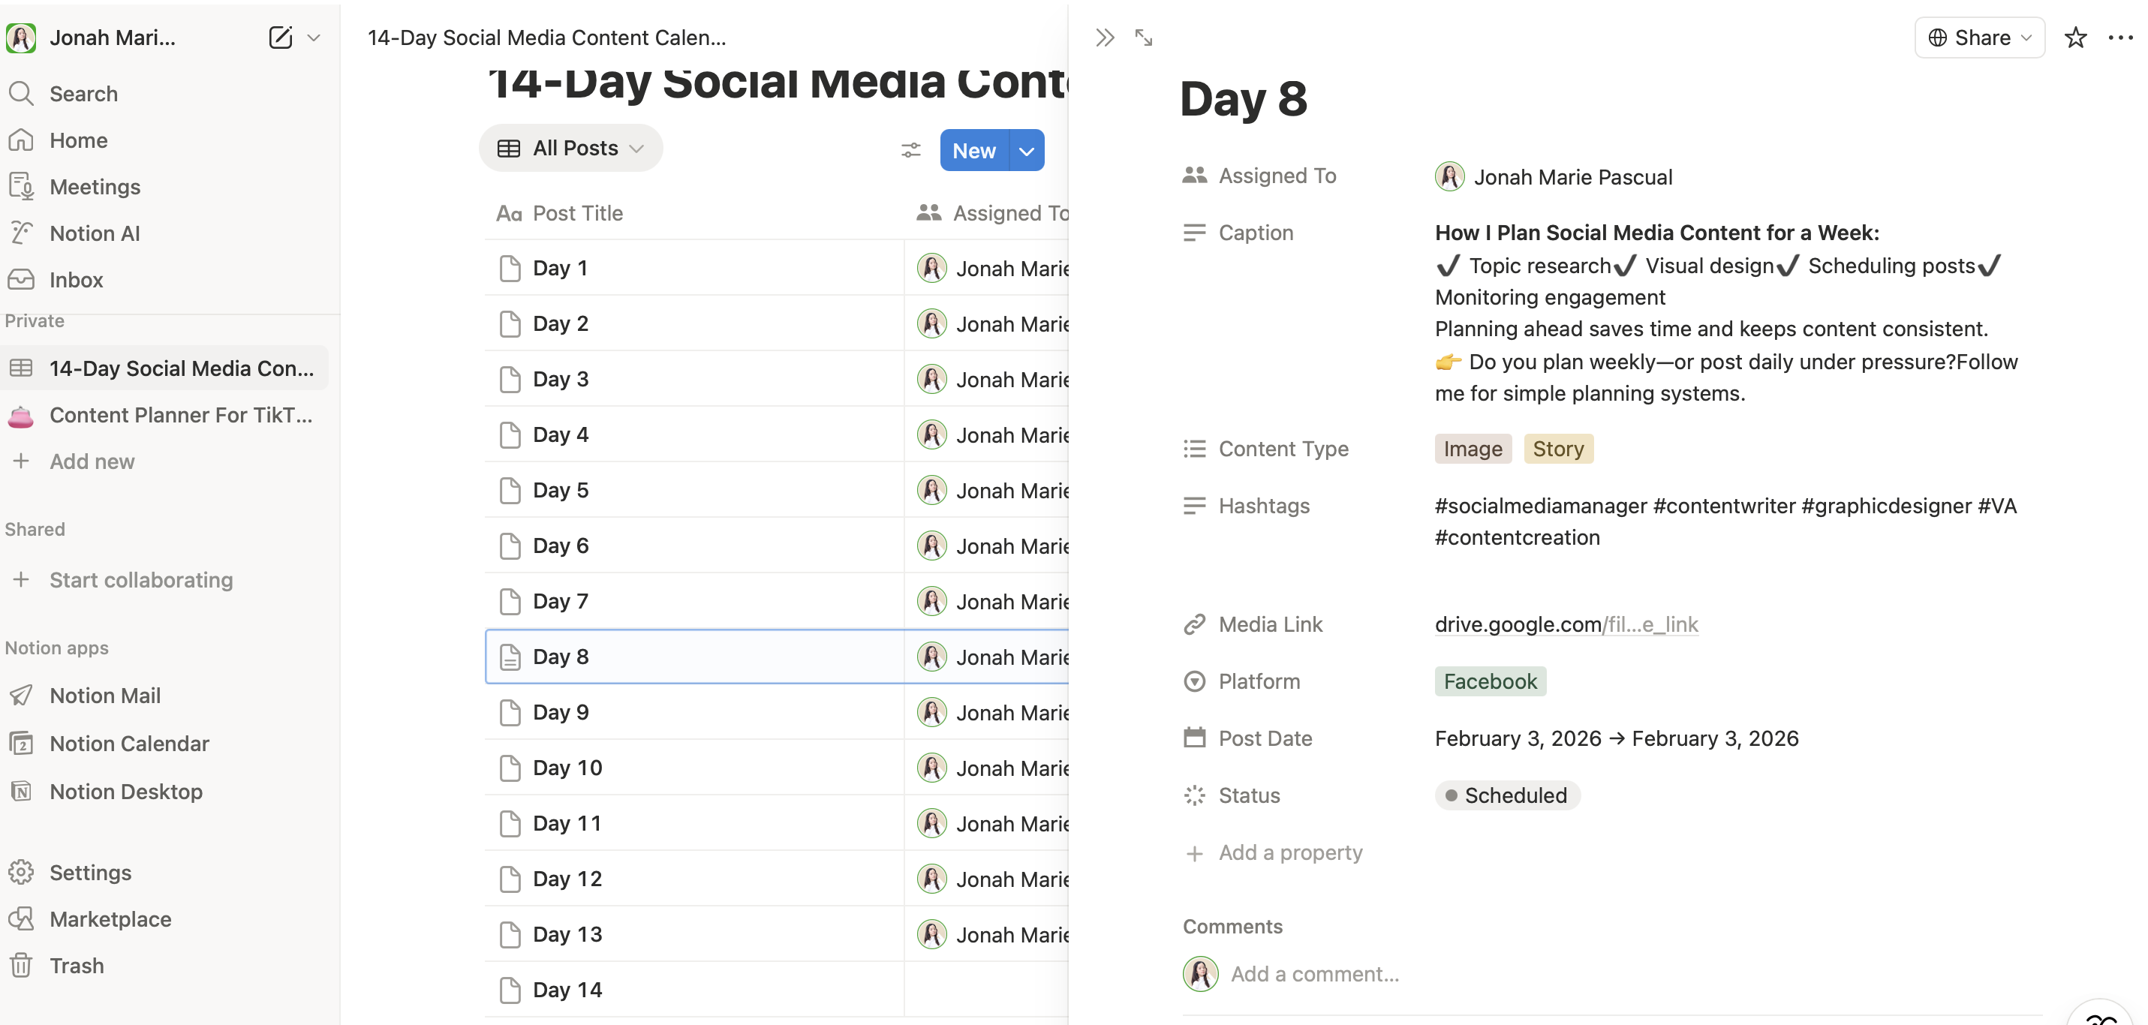Click the new page compose icon
The width and height of the screenshot is (2148, 1025).
(x=280, y=38)
